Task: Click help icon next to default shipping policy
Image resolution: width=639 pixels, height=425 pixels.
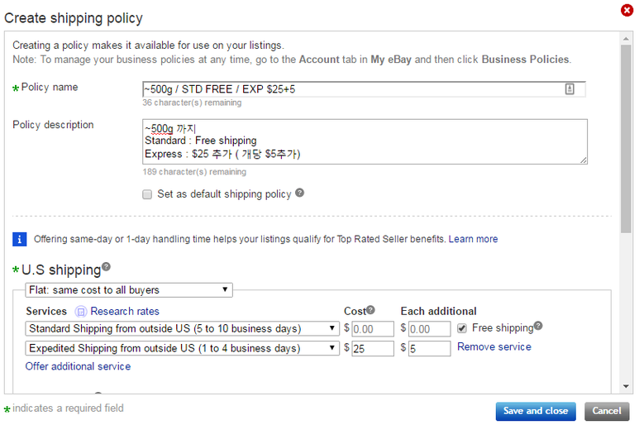Action: point(300,193)
